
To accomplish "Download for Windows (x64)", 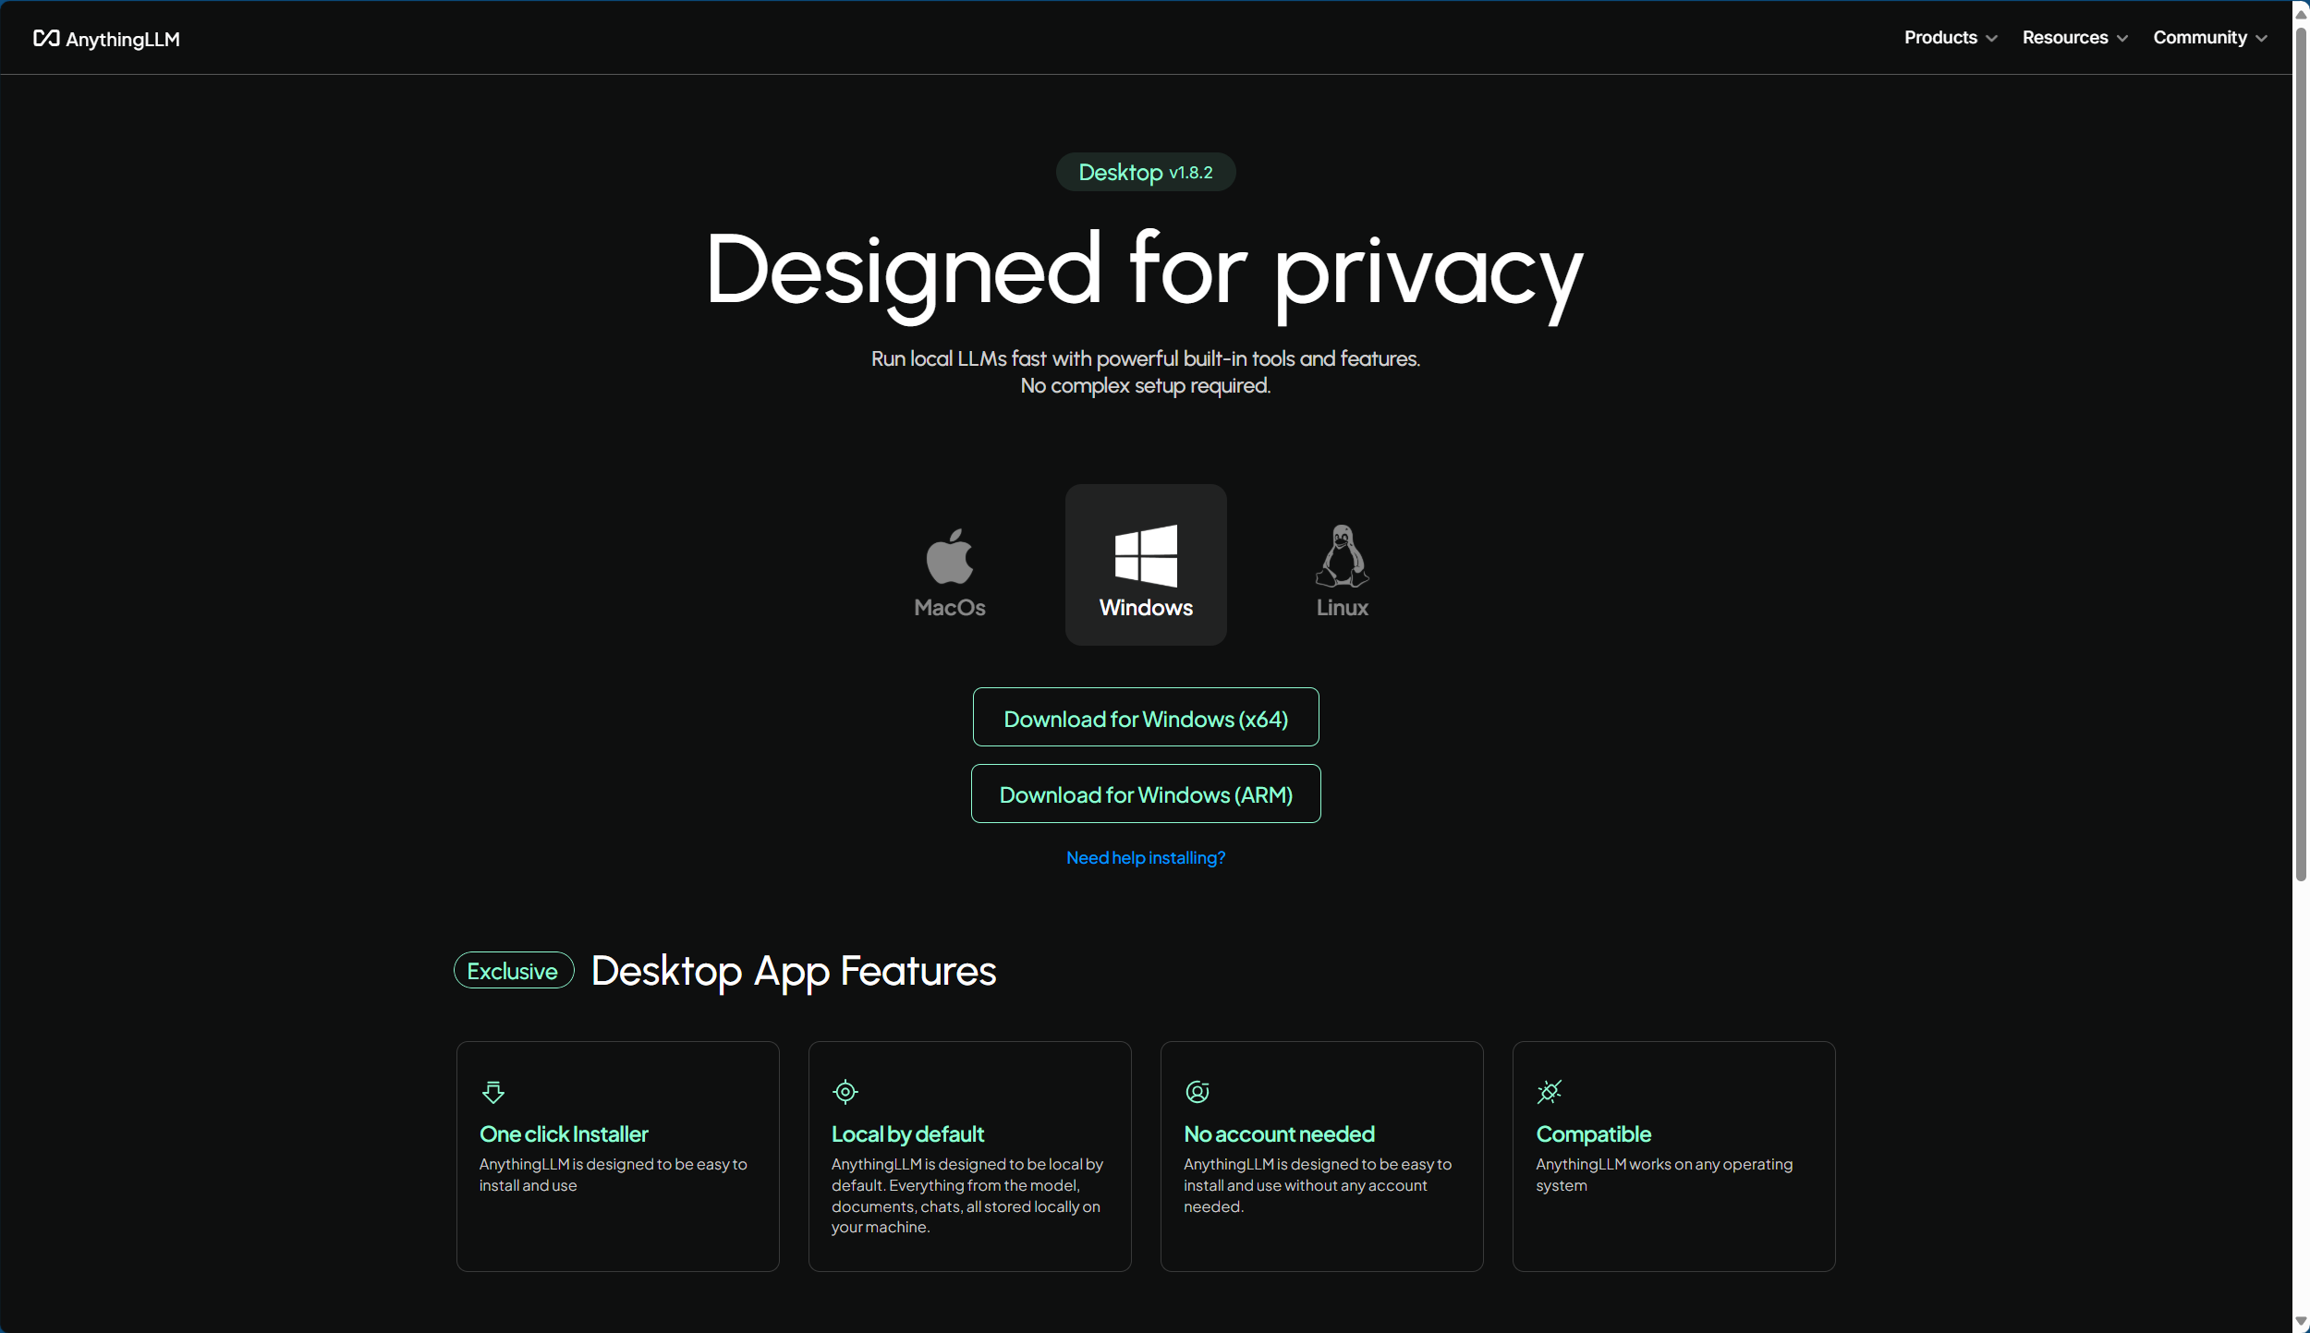I will [1146, 717].
